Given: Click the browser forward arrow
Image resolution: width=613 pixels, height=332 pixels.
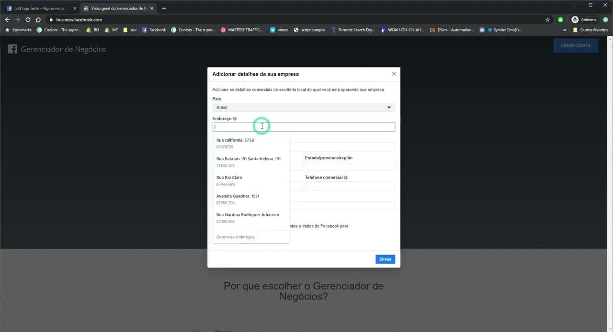Looking at the screenshot, I should 18,20.
